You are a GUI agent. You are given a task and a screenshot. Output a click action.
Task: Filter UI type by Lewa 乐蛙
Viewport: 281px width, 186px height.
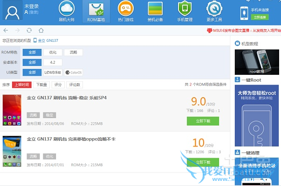click(x=53, y=73)
